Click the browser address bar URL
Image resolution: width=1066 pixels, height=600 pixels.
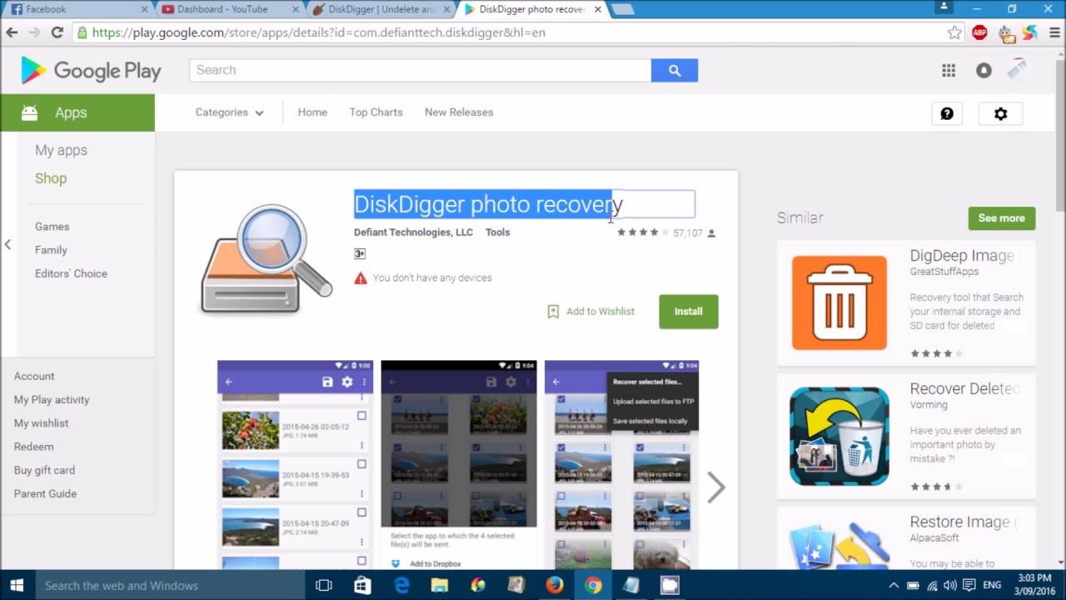pos(318,32)
